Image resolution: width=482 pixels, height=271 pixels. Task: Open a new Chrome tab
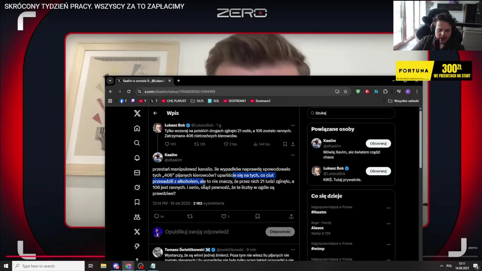coord(178,81)
